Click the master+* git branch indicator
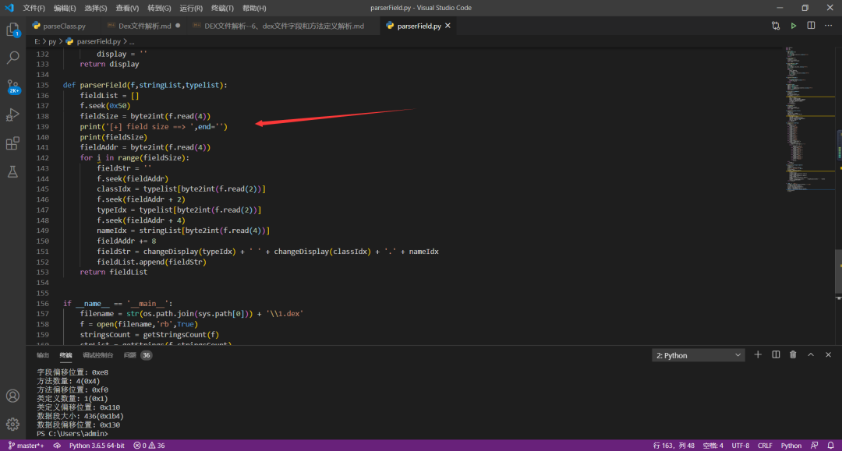This screenshot has width=842, height=451. [x=26, y=446]
